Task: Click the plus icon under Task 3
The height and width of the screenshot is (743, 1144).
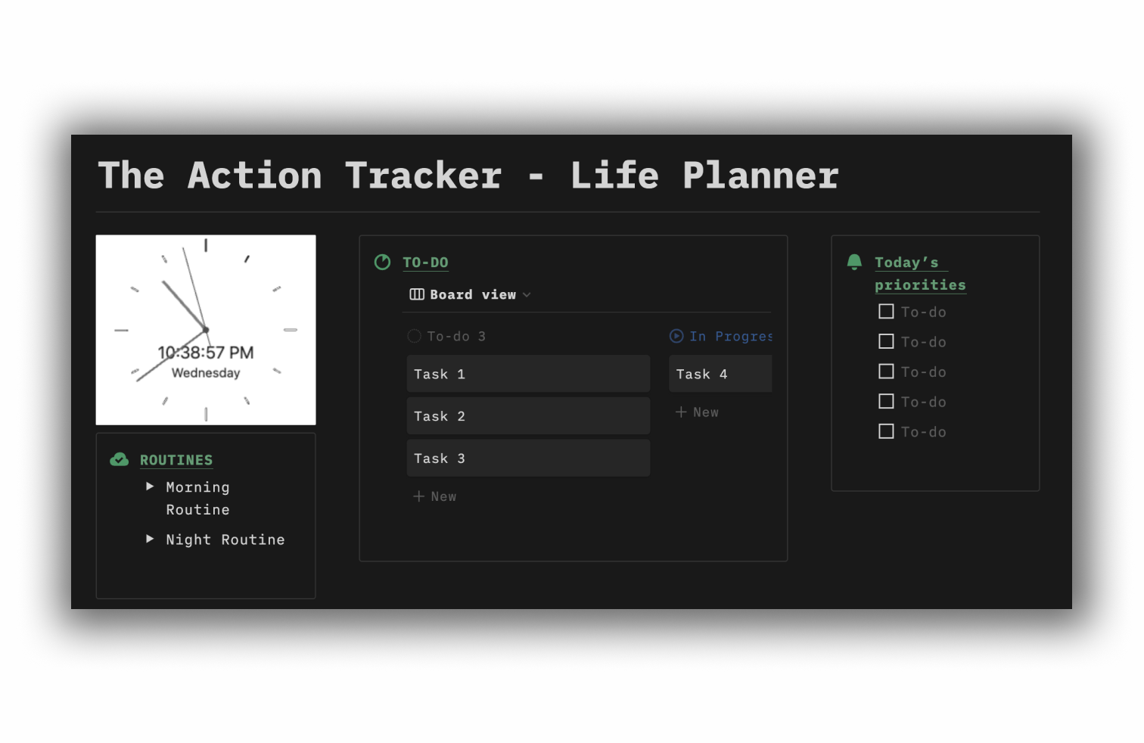Action: point(419,496)
